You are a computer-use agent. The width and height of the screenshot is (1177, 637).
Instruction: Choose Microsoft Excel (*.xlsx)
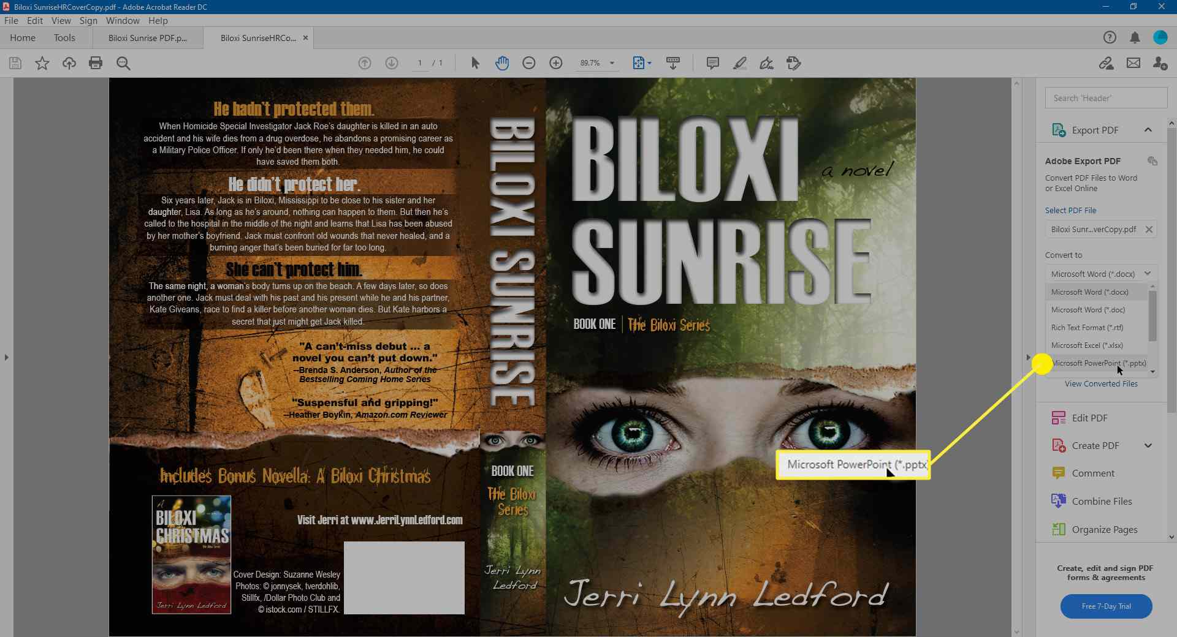(1096, 345)
